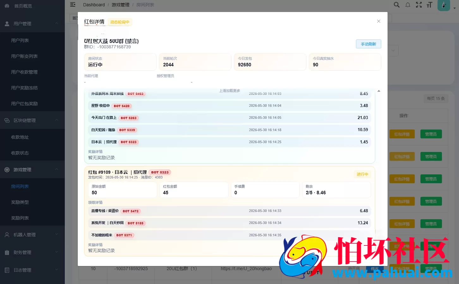This screenshot has width=459, height=284.
Task: Open 用户账变列表 page
Action: point(32,56)
